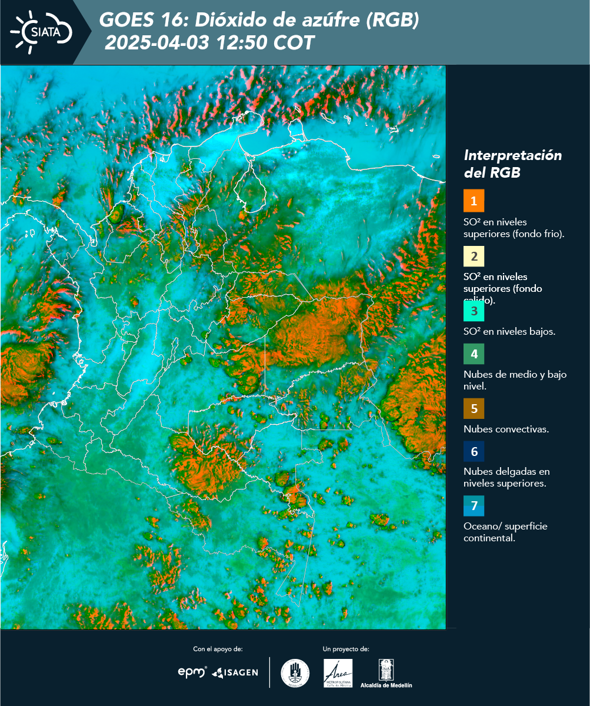Select the turquoise swatch numbered 3

point(474,311)
